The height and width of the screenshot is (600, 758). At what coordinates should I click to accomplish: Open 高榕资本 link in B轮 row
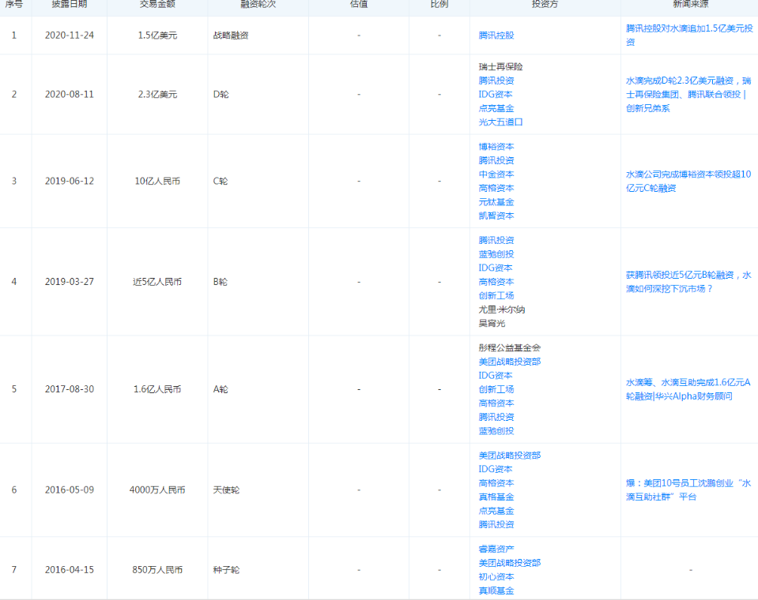point(496,282)
